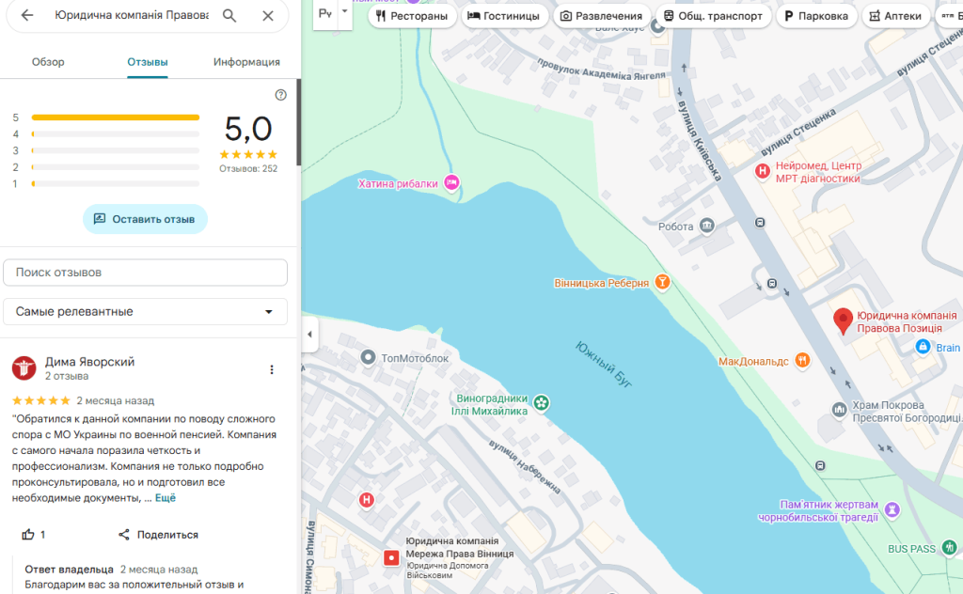Switch to the Информация tab

246,62
